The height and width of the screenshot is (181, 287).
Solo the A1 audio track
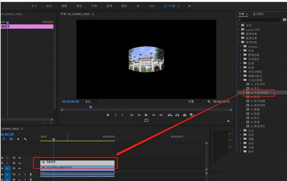25,174
